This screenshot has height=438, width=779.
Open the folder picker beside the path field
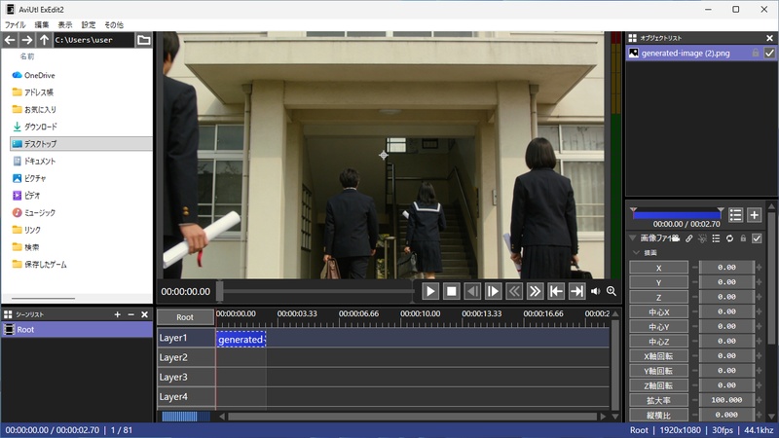(x=144, y=40)
